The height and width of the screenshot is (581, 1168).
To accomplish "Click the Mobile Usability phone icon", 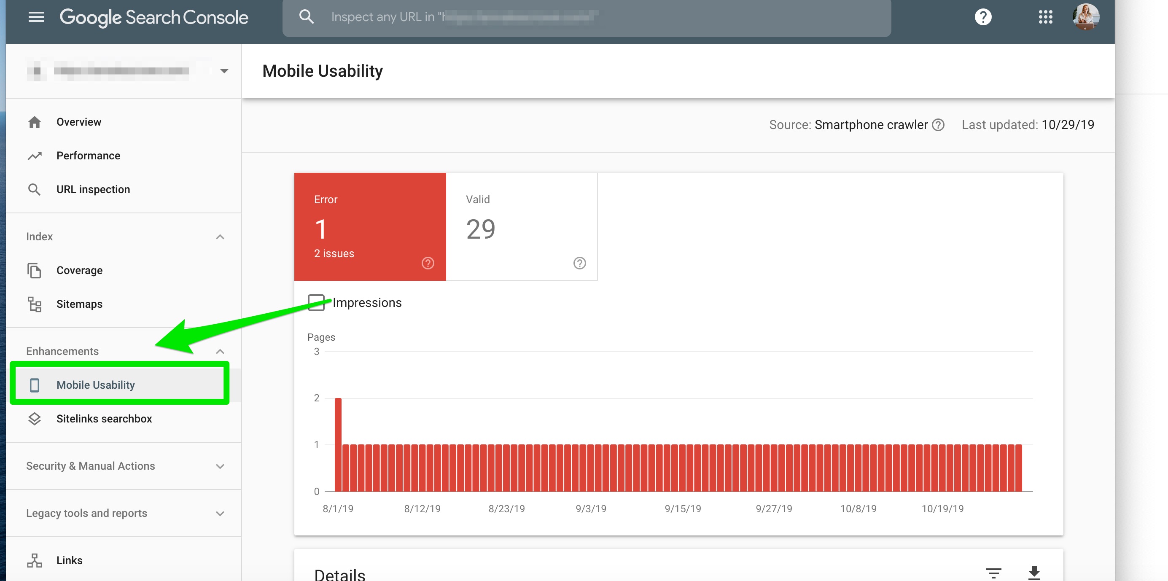I will coord(35,385).
